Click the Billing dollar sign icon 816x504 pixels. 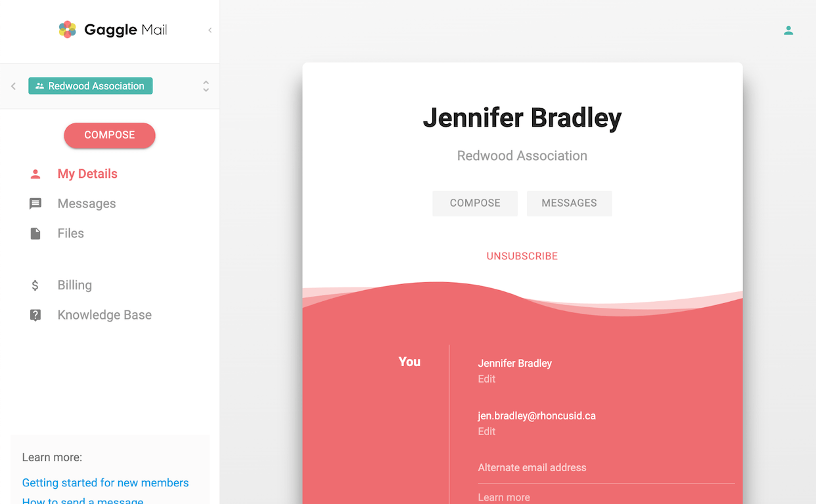tap(35, 285)
